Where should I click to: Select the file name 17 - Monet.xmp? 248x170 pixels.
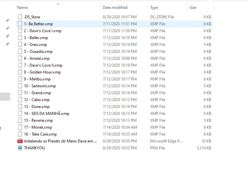click(38, 127)
